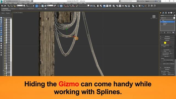Open the Modifier List dropdown

pos(167,18)
